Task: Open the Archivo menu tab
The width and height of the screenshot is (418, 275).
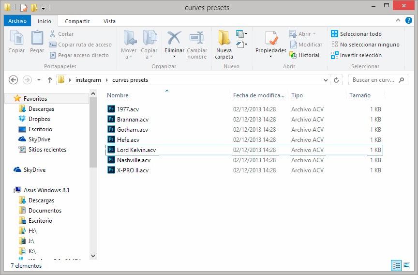Action: (17, 21)
